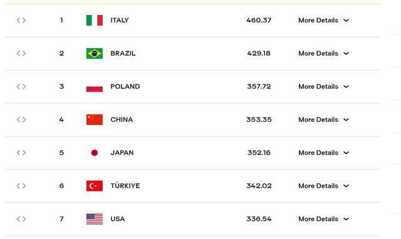Click the rank-change arrows beside Italy
This screenshot has width=401, height=239.
[x=21, y=20]
